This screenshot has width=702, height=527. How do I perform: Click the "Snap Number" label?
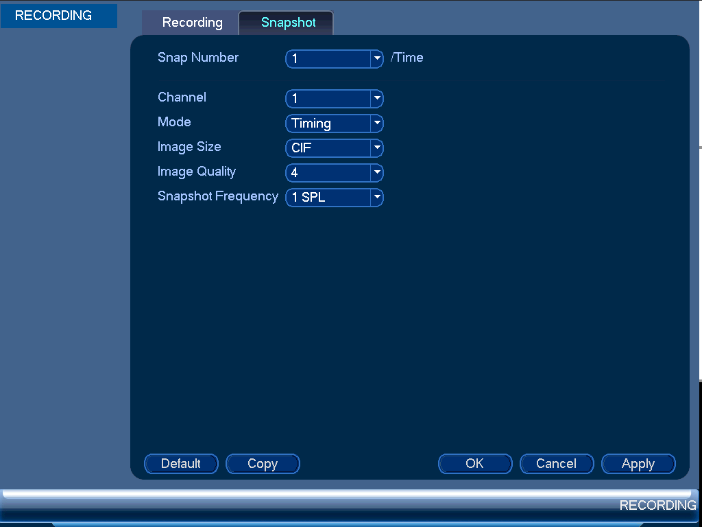tap(198, 58)
